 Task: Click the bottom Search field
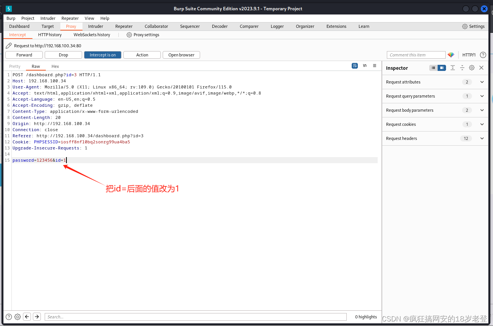pos(196,317)
